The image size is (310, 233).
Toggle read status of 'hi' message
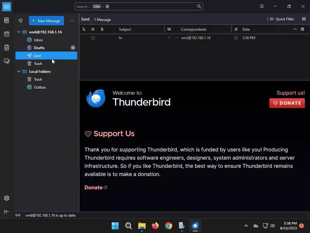[169, 38]
